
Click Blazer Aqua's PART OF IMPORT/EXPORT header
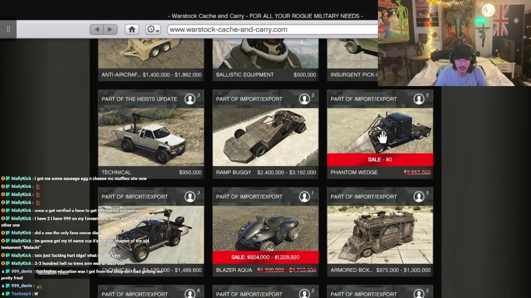coord(249,197)
